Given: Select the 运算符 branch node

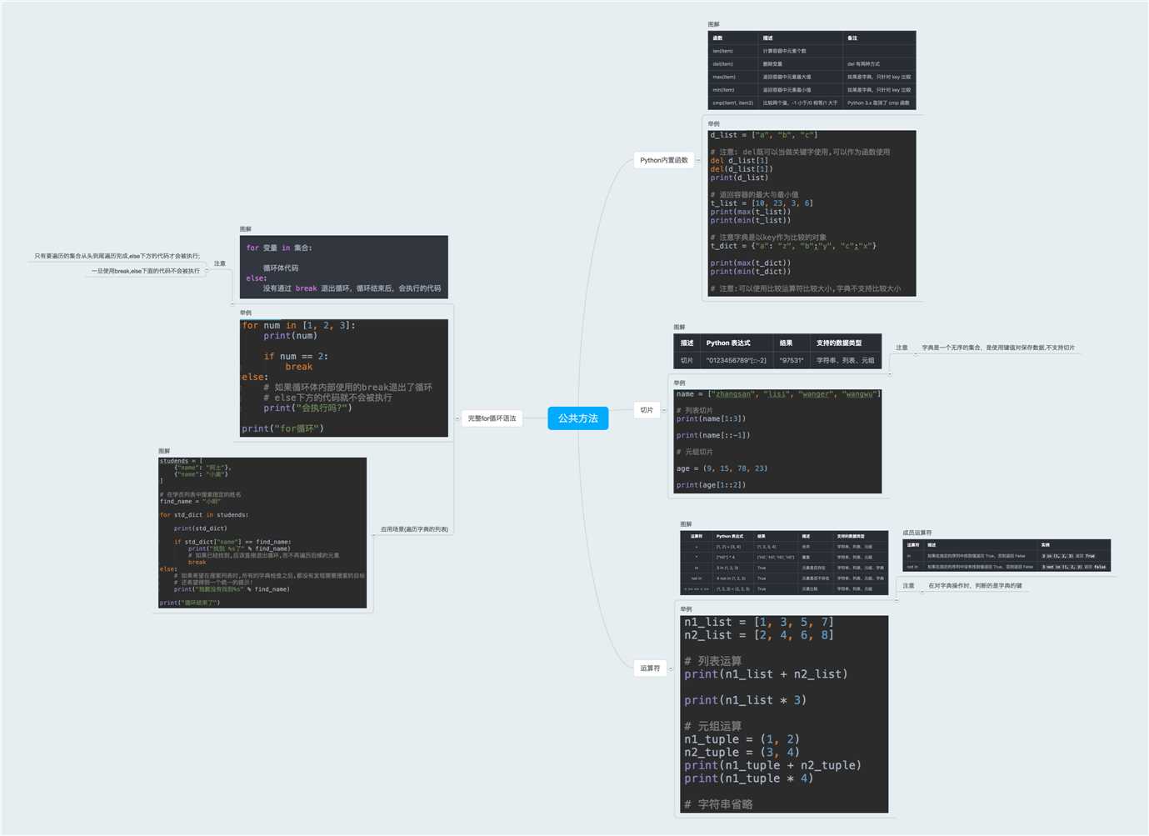Looking at the screenshot, I should 650,668.
